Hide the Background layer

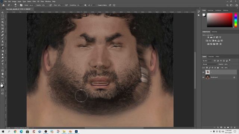pos(203,77)
